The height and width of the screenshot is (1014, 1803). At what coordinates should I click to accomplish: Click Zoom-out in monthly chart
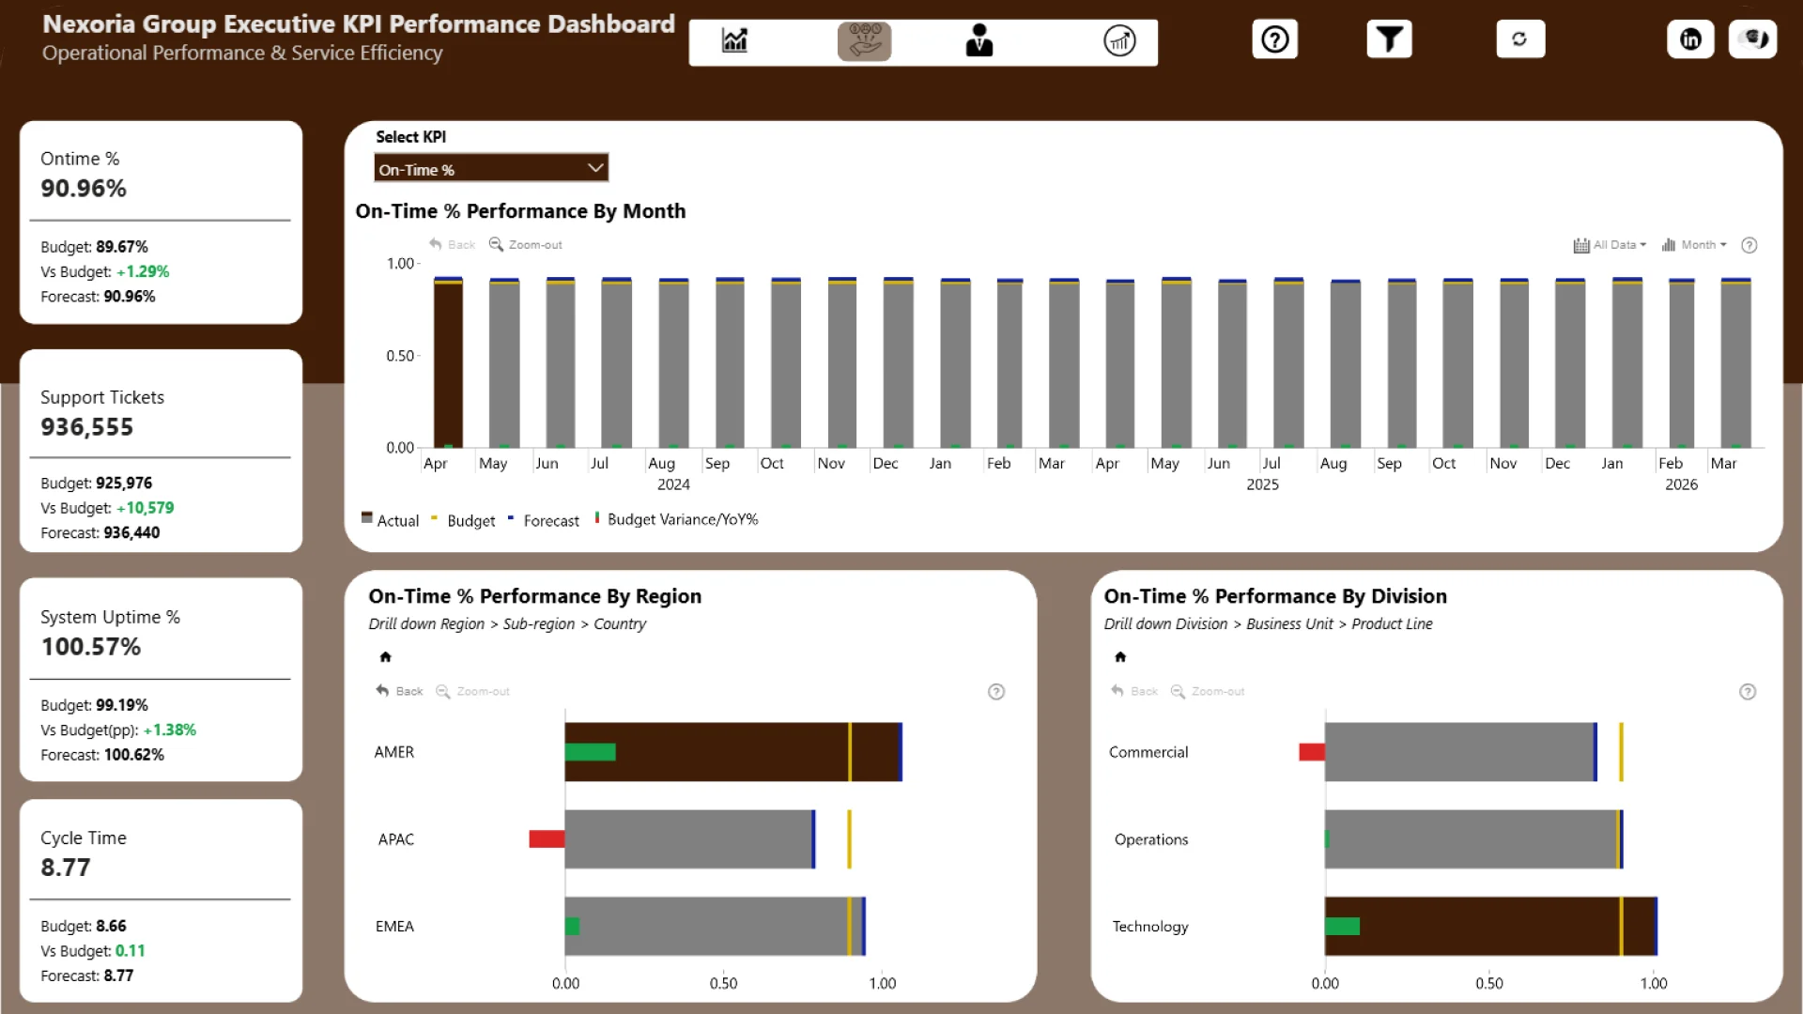pos(526,245)
